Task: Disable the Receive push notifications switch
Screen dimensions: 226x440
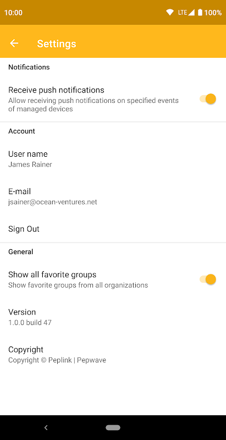Action: (208, 99)
